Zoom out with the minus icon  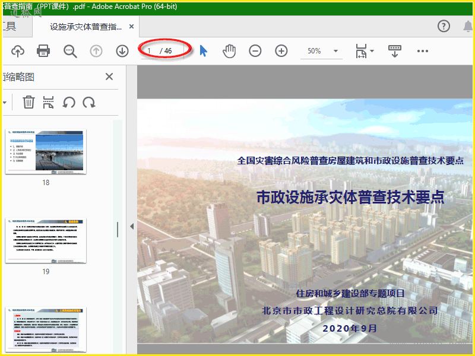click(255, 51)
